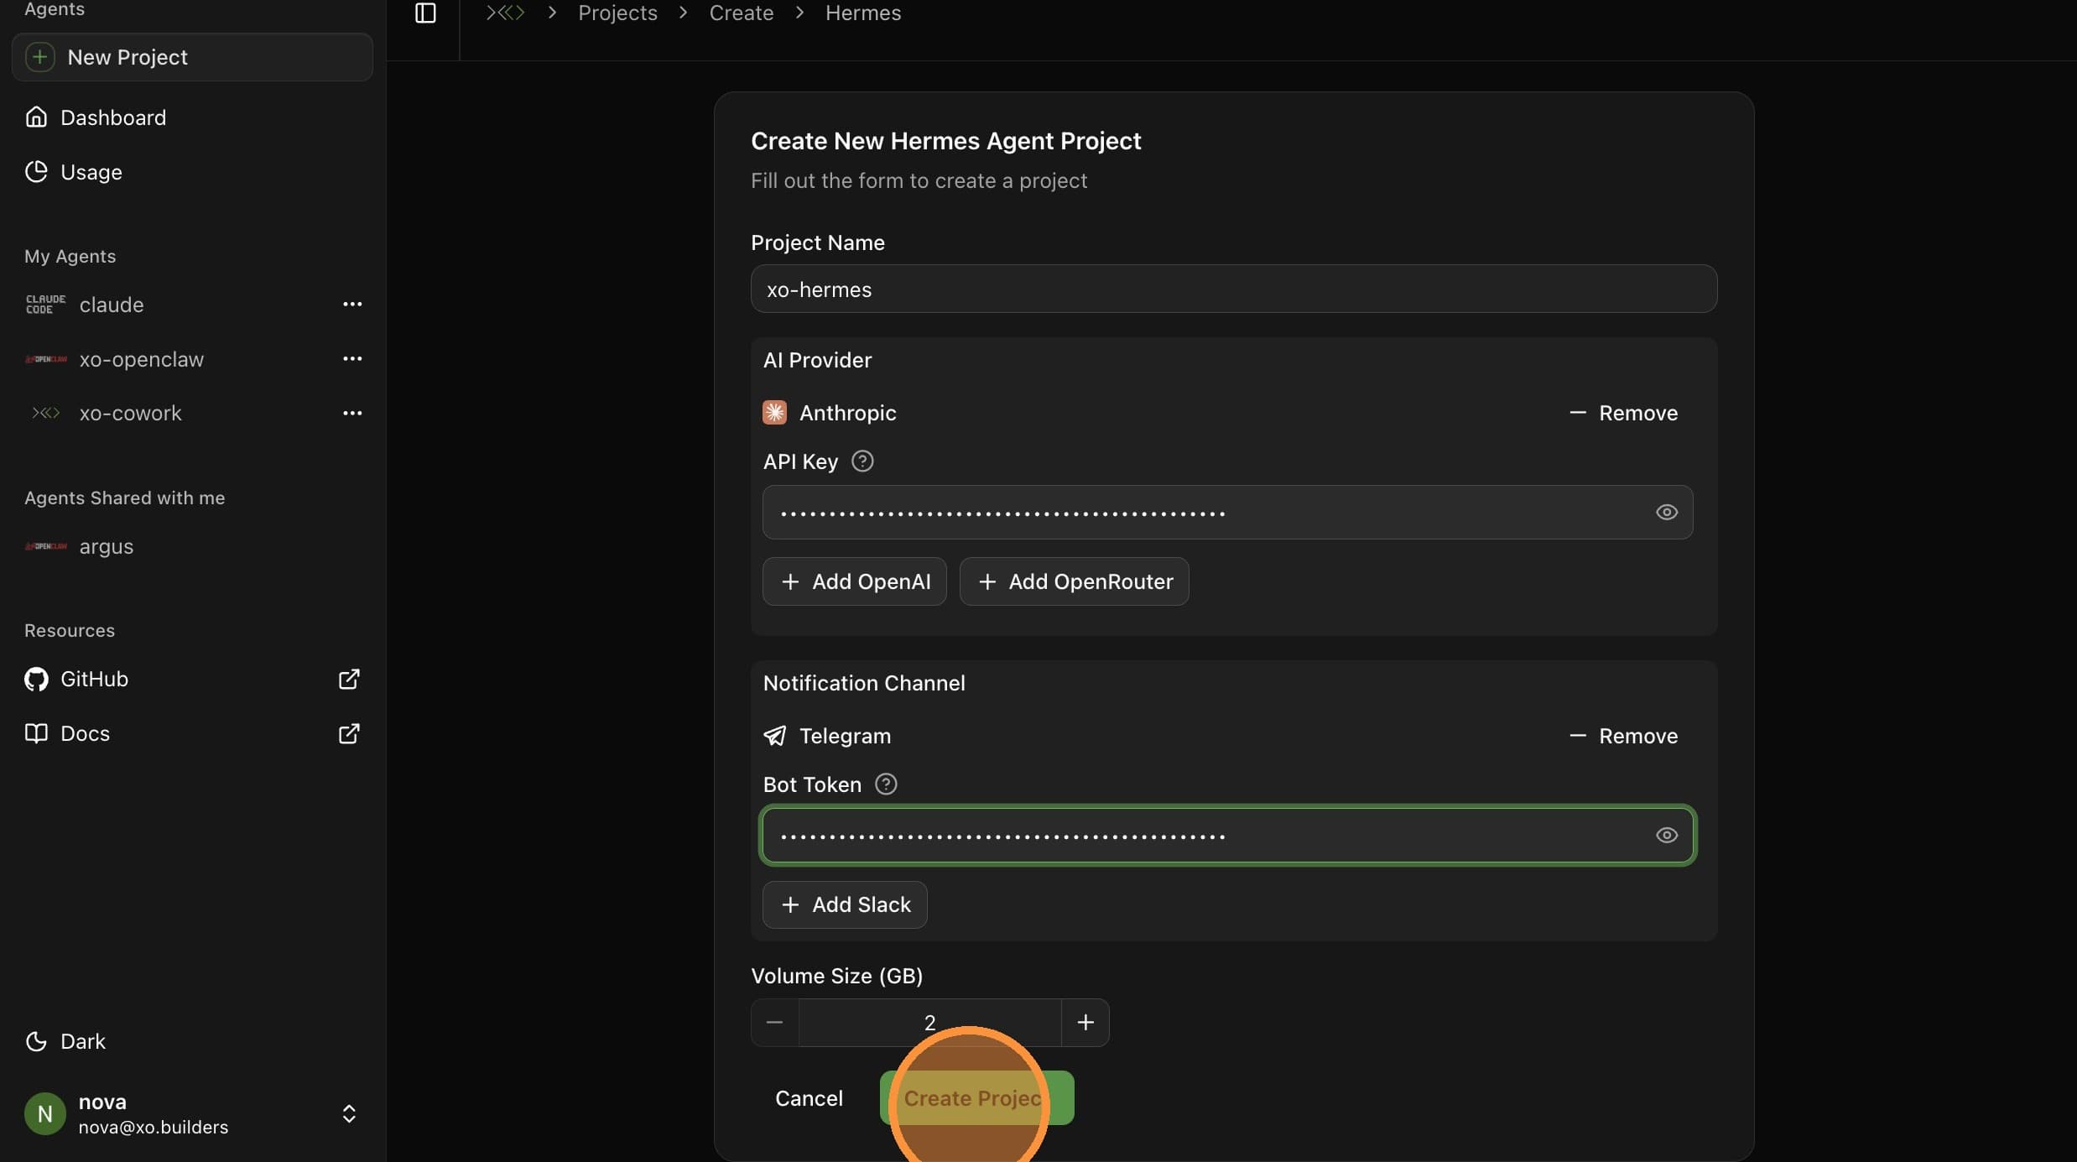Screen dimensions: 2077x1162
Task: Edit the Project Name field
Action: (x=1234, y=289)
